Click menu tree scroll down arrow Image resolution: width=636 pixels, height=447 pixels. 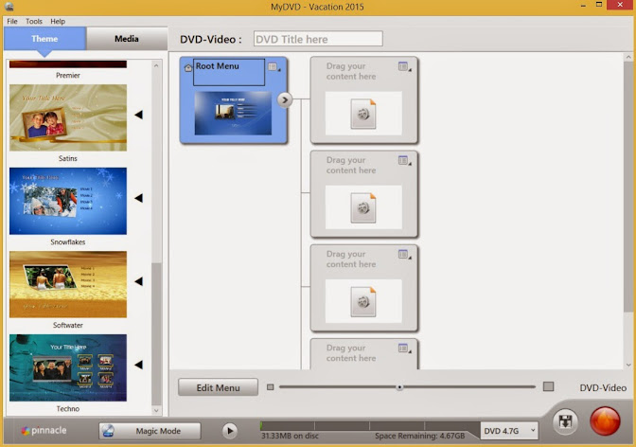pos(628,365)
